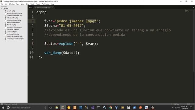Open the Preferences menu

tap(45, 4)
